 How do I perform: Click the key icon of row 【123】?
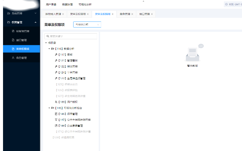(56, 78)
